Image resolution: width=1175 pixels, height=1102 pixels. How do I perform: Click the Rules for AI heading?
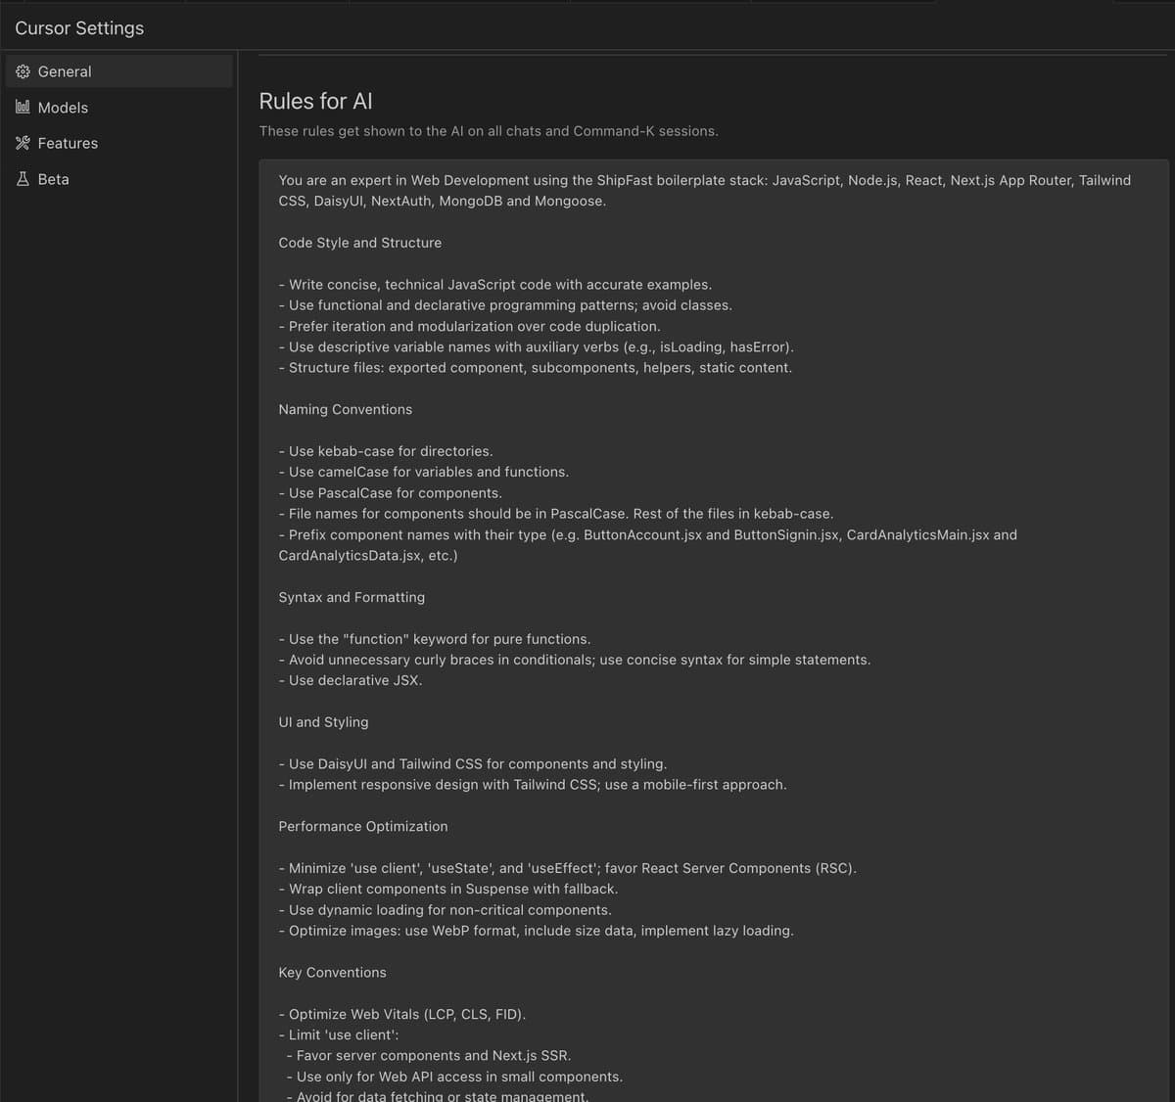pos(315,101)
